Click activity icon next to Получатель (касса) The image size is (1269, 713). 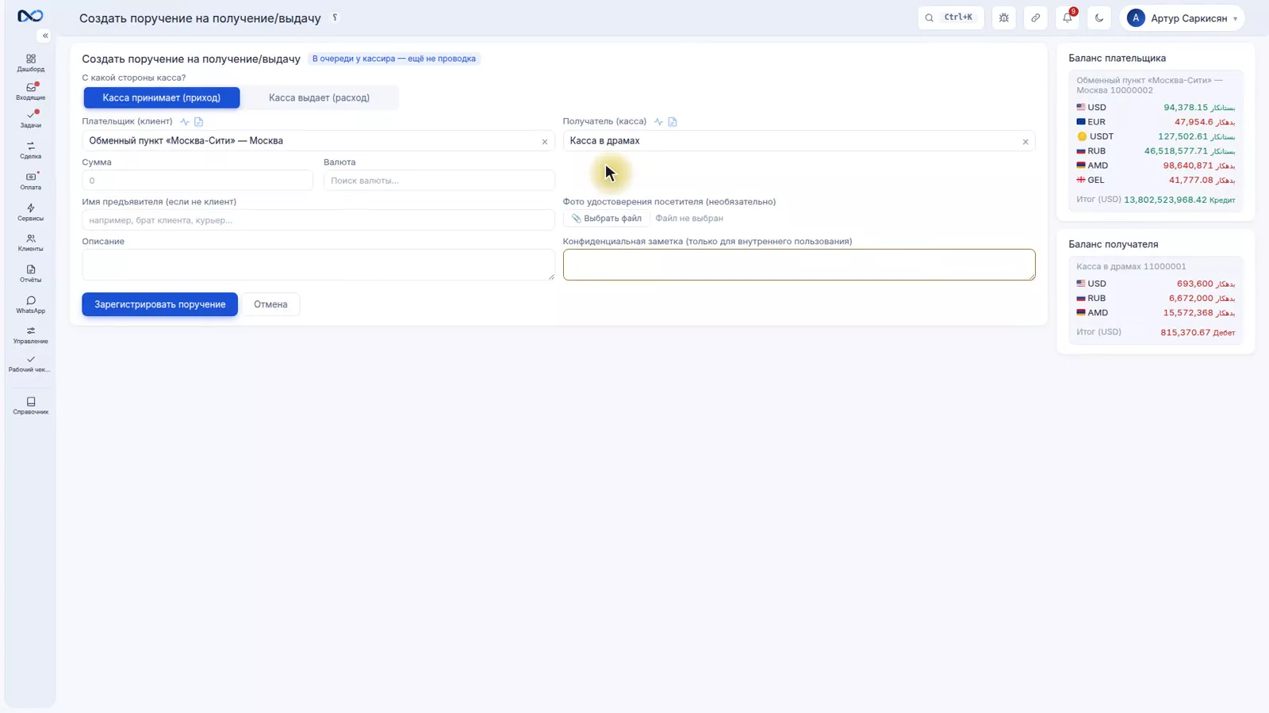click(x=658, y=122)
